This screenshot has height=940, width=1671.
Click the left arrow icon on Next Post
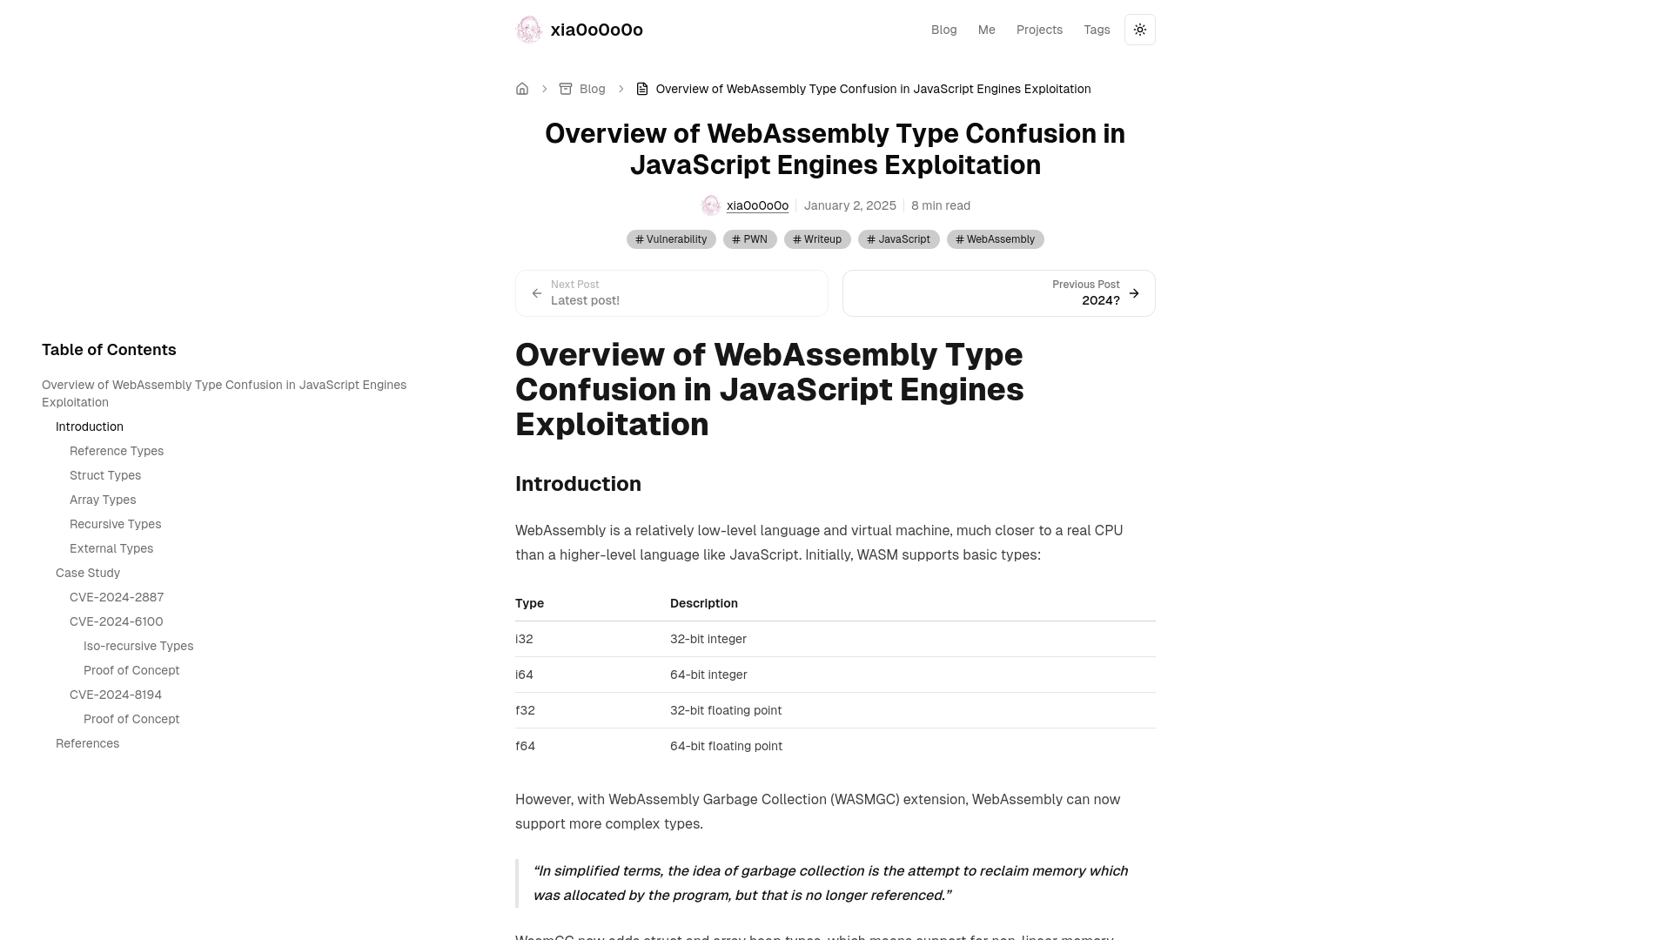point(536,292)
